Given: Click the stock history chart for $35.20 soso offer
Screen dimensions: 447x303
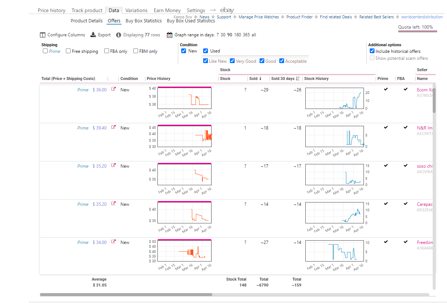Looking at the screenshot, I should coord(335,175).
